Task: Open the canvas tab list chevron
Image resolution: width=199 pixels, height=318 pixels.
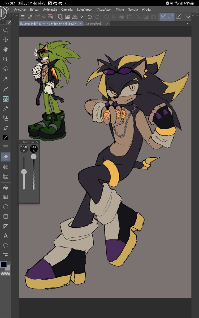Action: pos(188,24)
